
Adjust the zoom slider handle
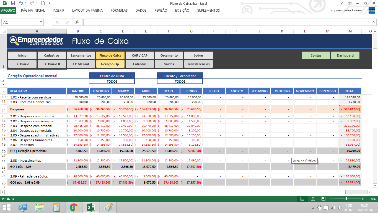coord(347,199)
